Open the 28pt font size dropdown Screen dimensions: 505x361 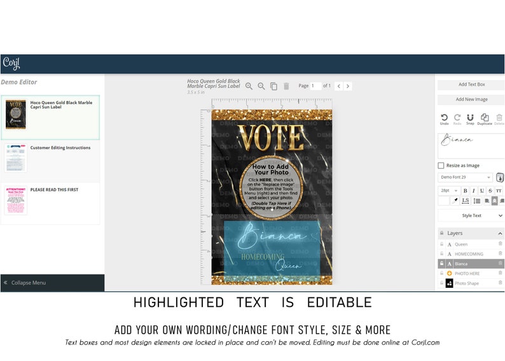tap(448, 191)
